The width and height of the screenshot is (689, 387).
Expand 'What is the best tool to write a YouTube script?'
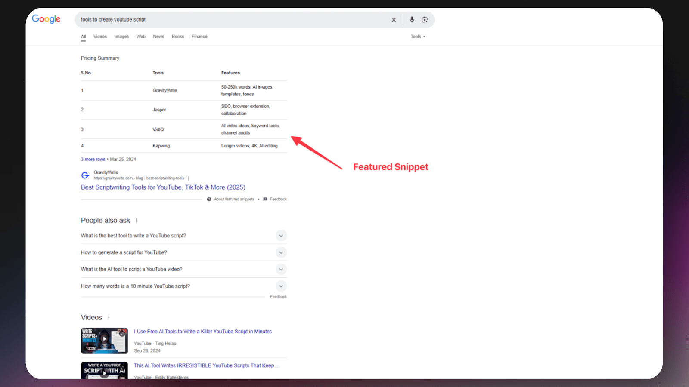point(184,236)
